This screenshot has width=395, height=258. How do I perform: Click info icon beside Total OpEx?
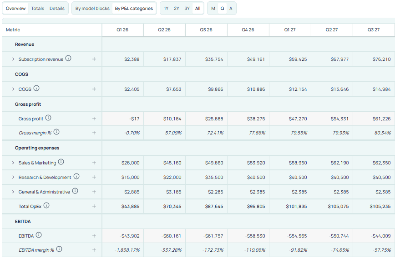coord(46,206)
